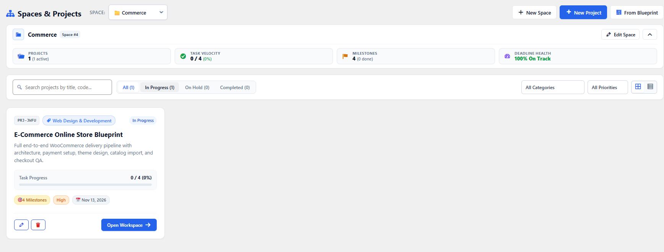Click the Nov 13, 2026 due date
Screen dimensions: 664x252
click(x=91, y=200)
